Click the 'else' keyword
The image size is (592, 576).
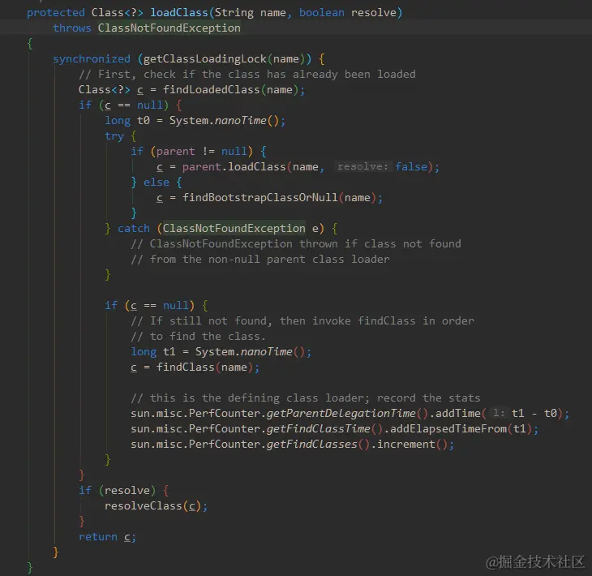tap(157, 183)
